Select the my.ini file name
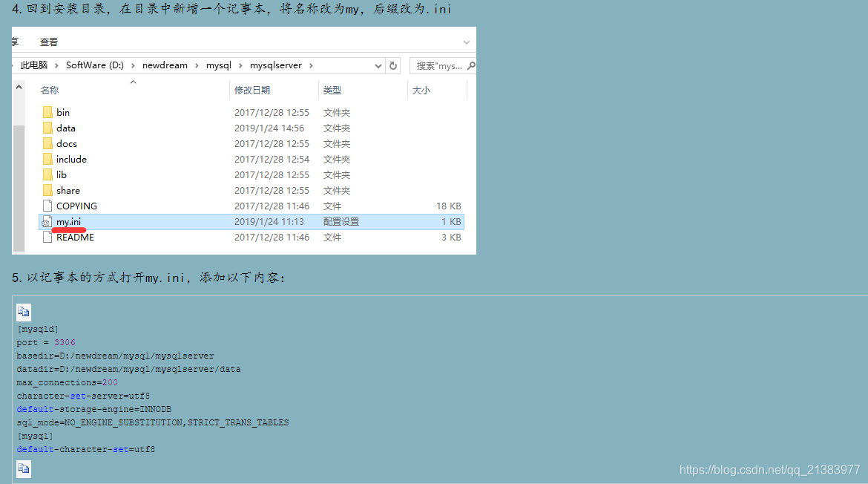 [x=69, y=221]
